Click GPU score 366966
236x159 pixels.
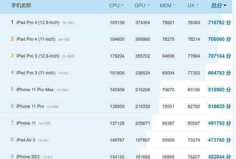143,39
